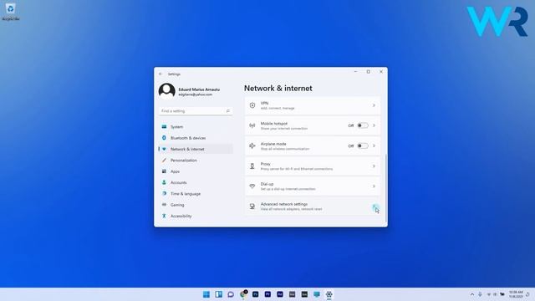Click the Dial-up title text
Screen dimensions: 535x301
tap(267, 184)
